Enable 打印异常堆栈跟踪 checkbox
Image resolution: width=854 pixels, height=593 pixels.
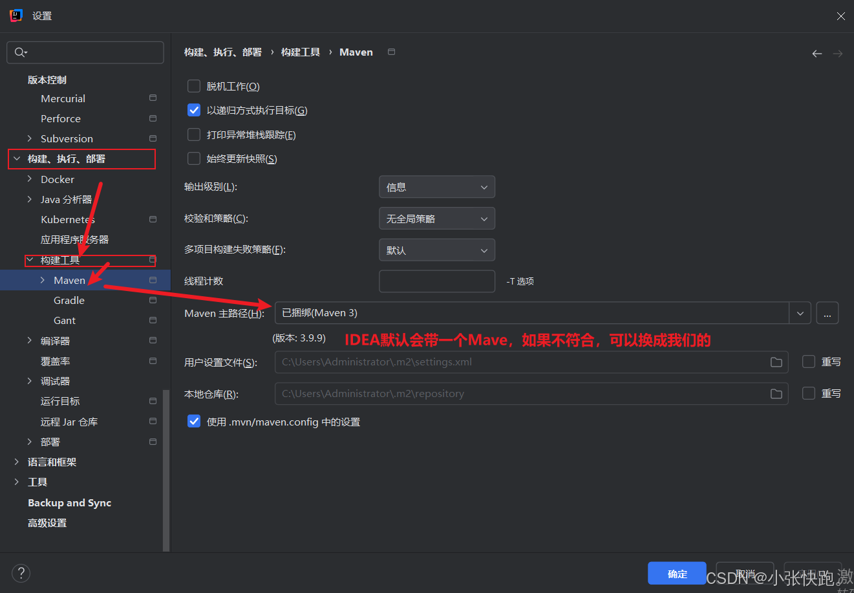pyautogui.click(x=194, y=135)
